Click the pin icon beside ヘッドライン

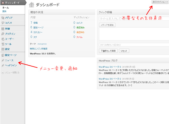point(3,65)
